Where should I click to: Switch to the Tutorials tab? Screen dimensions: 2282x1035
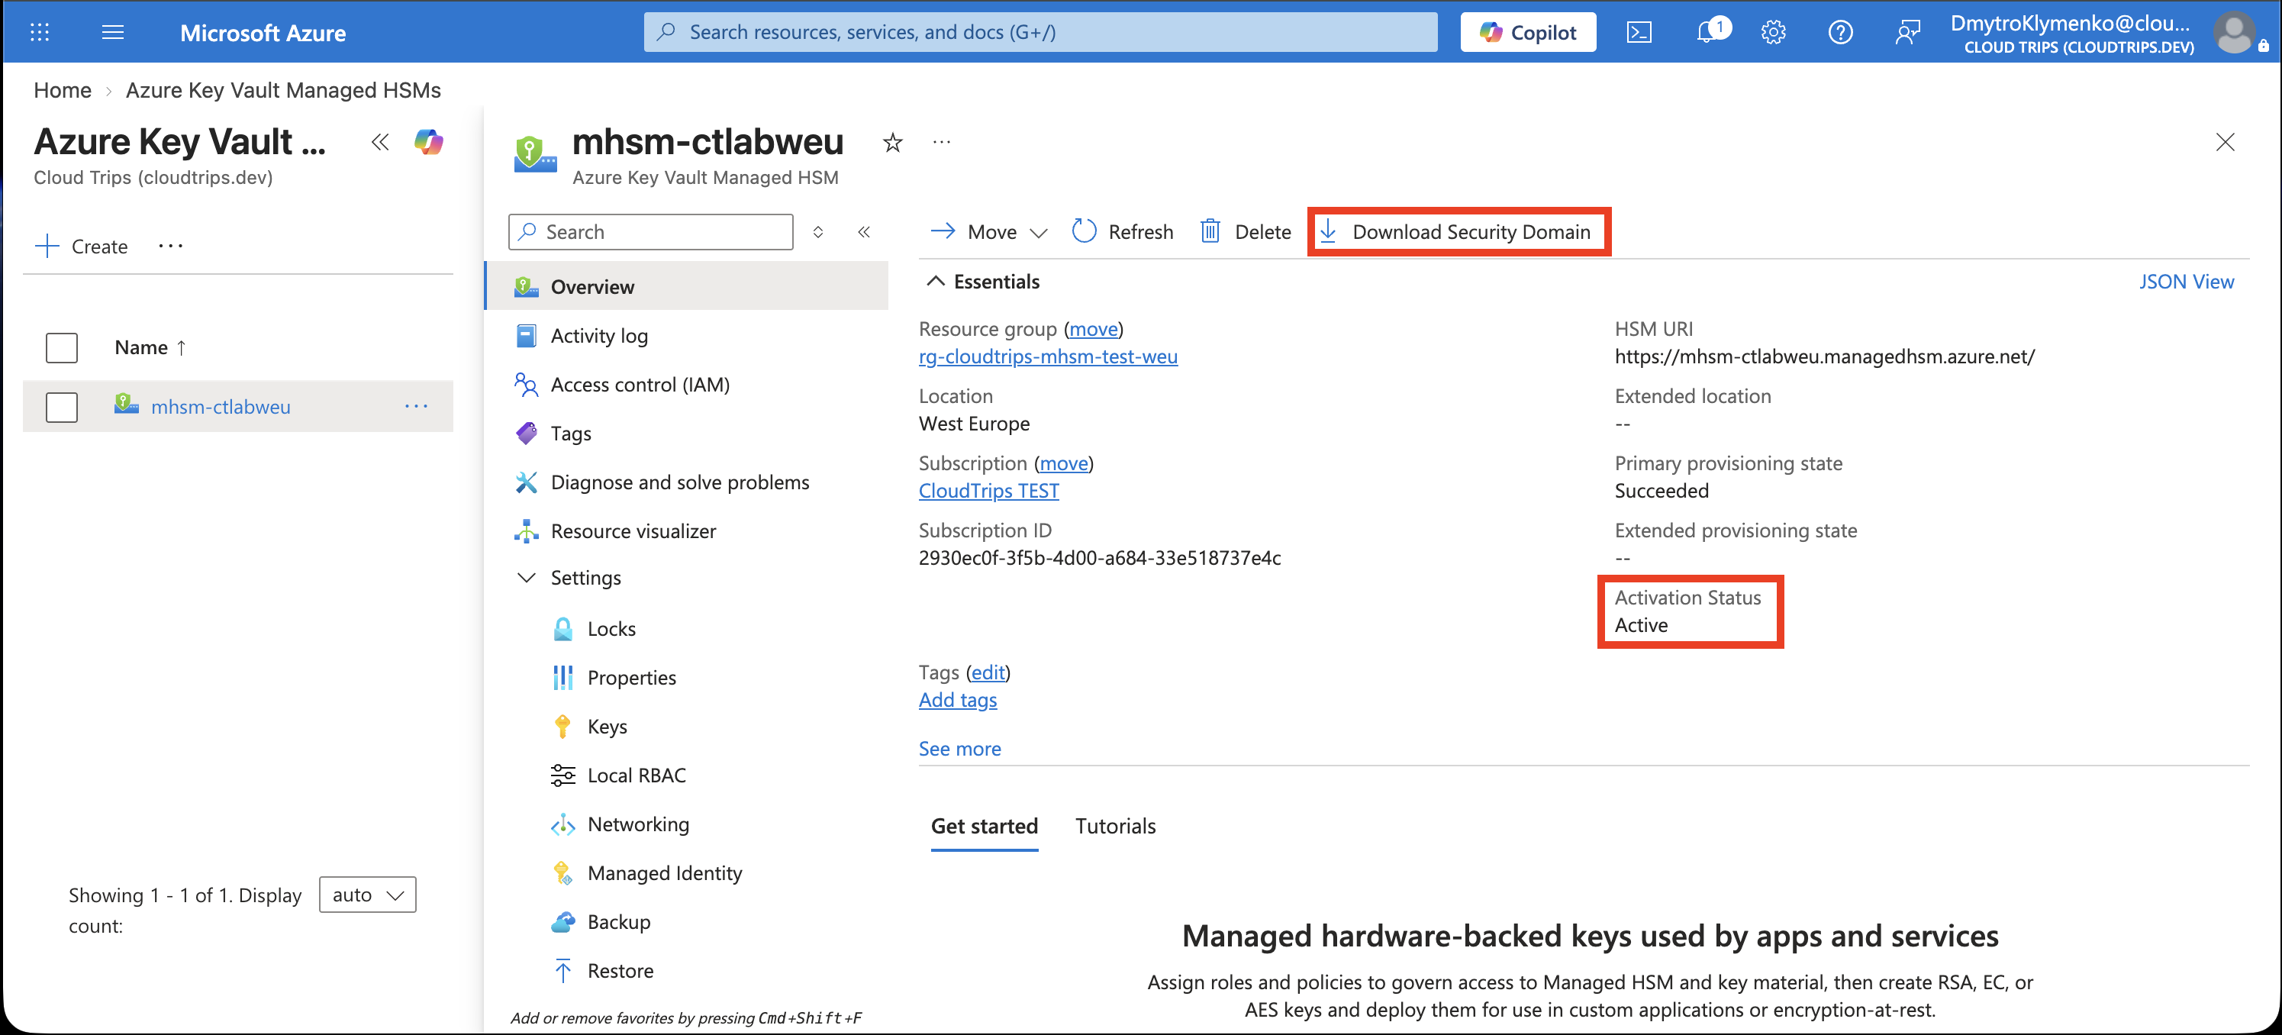(x=1115, y=826)
